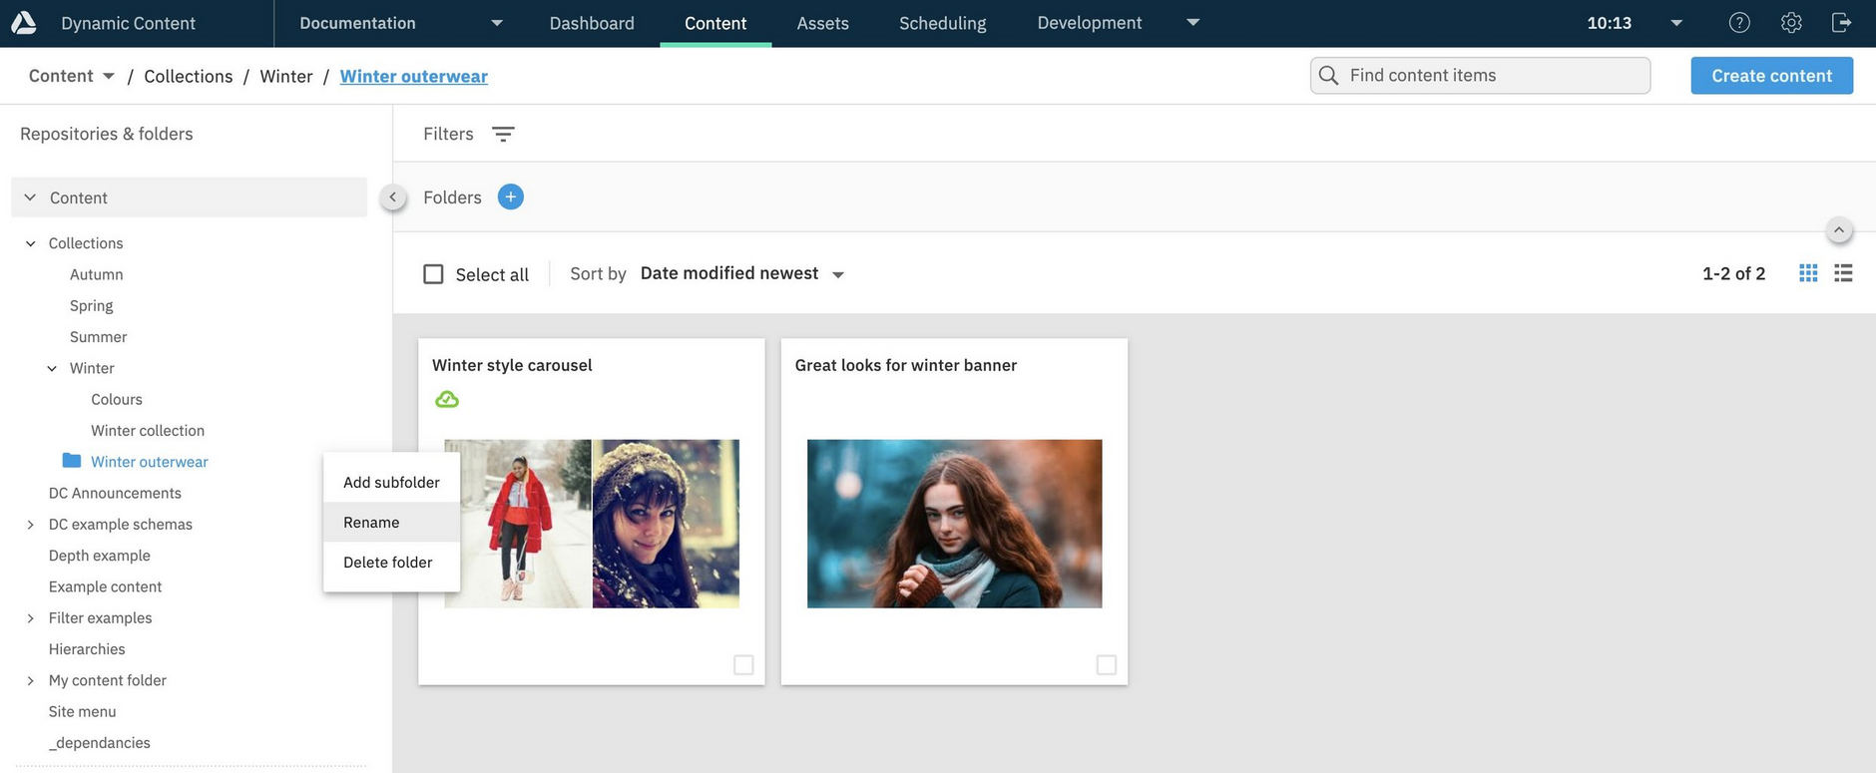Click the published cloud icon on carousel card
The height and width of the screenshot is (773, 1876).
coord(447,400)
